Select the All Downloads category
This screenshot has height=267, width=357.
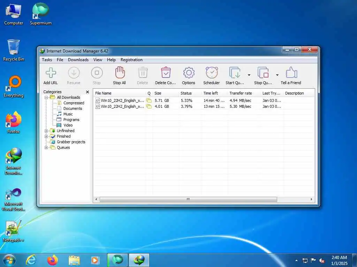pyautogui.click(x=68, y=97)
